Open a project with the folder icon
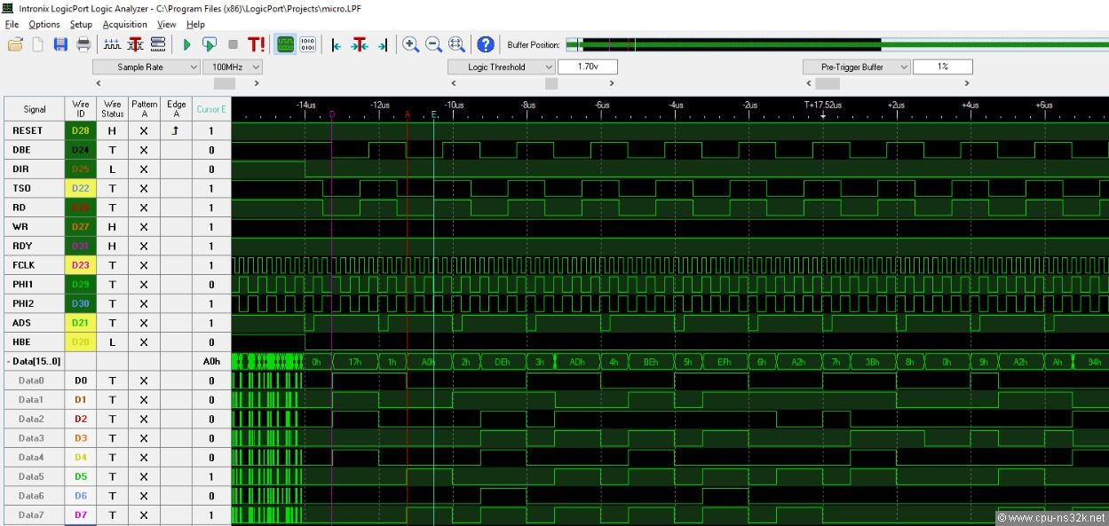Viewport: 1109px width, 526px height. pyautogui.click(x=16, y=44)
